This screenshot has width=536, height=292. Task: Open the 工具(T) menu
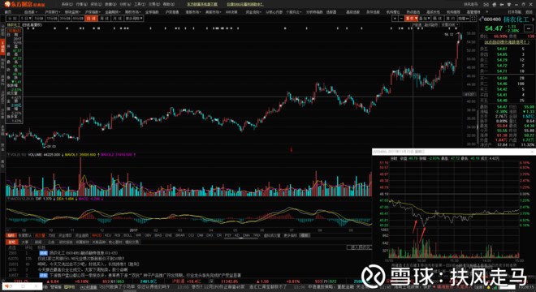(140, 4)
